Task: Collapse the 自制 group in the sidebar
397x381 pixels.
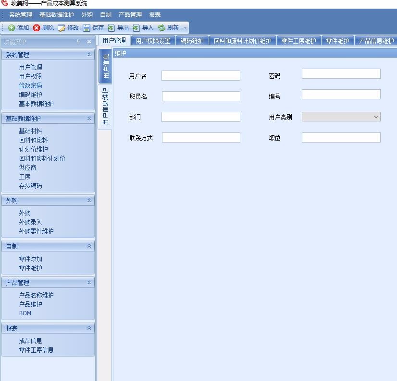Action: click(89, 246)
